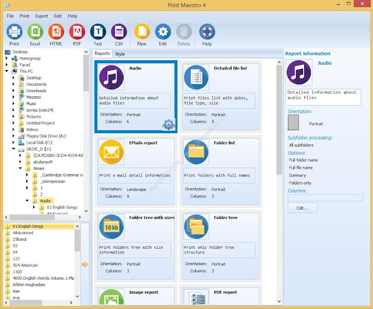The height and width of the screenshot is (309, 373).
Task: Expand the 01 English Songs node
Action: pos(34,207)
